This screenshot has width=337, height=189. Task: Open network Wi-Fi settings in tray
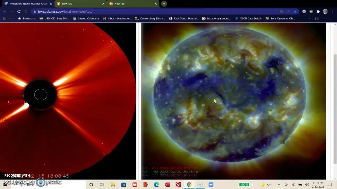[293, 185]
